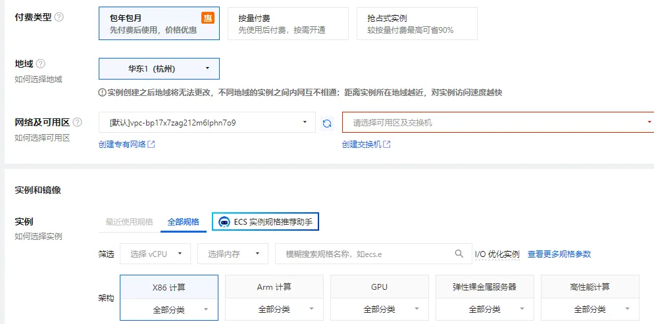This screenshot has height=324, width=654.
Task: Click the external link icon after 创建交换机
Action: [x=387, y=145]
